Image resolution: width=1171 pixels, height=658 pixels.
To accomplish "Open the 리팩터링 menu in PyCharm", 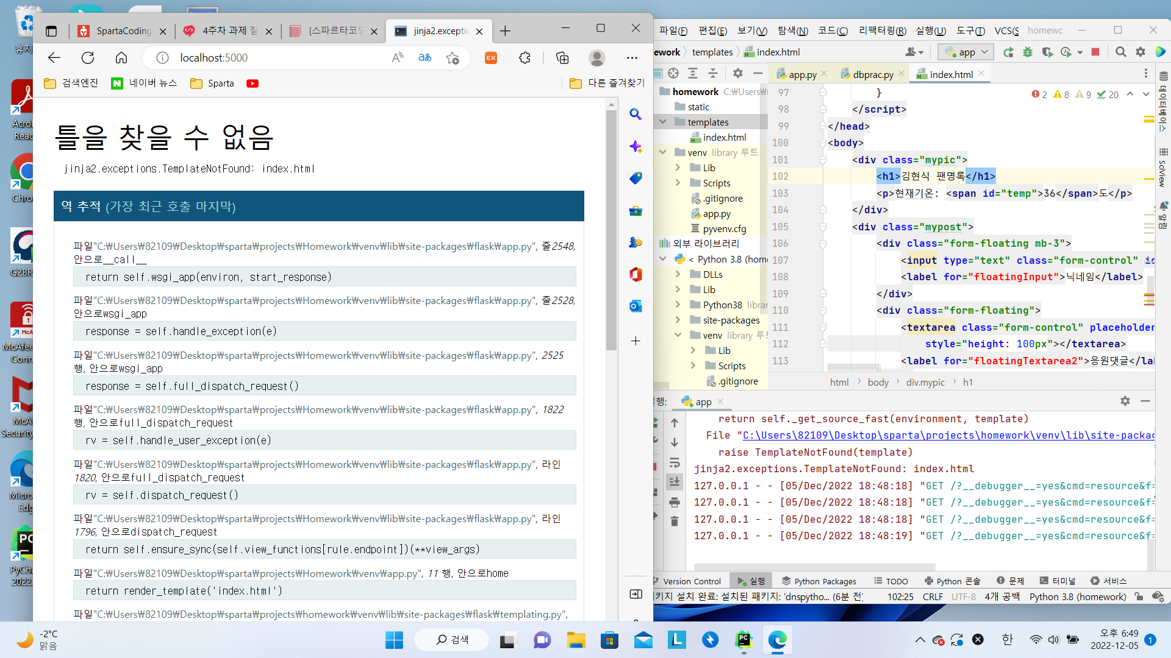I will [x=882, y=30].
